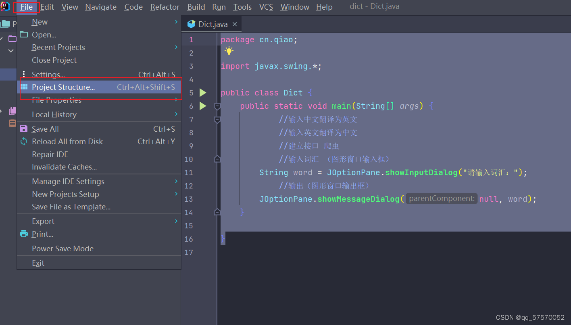Click line number 11 in gutter
The height and width of the screenshot is (325, 571).
189,172
